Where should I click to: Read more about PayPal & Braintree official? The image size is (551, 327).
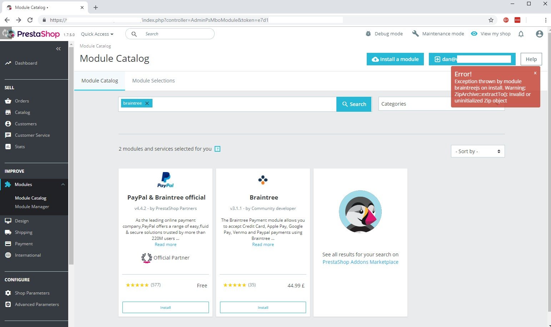[166, 245]
